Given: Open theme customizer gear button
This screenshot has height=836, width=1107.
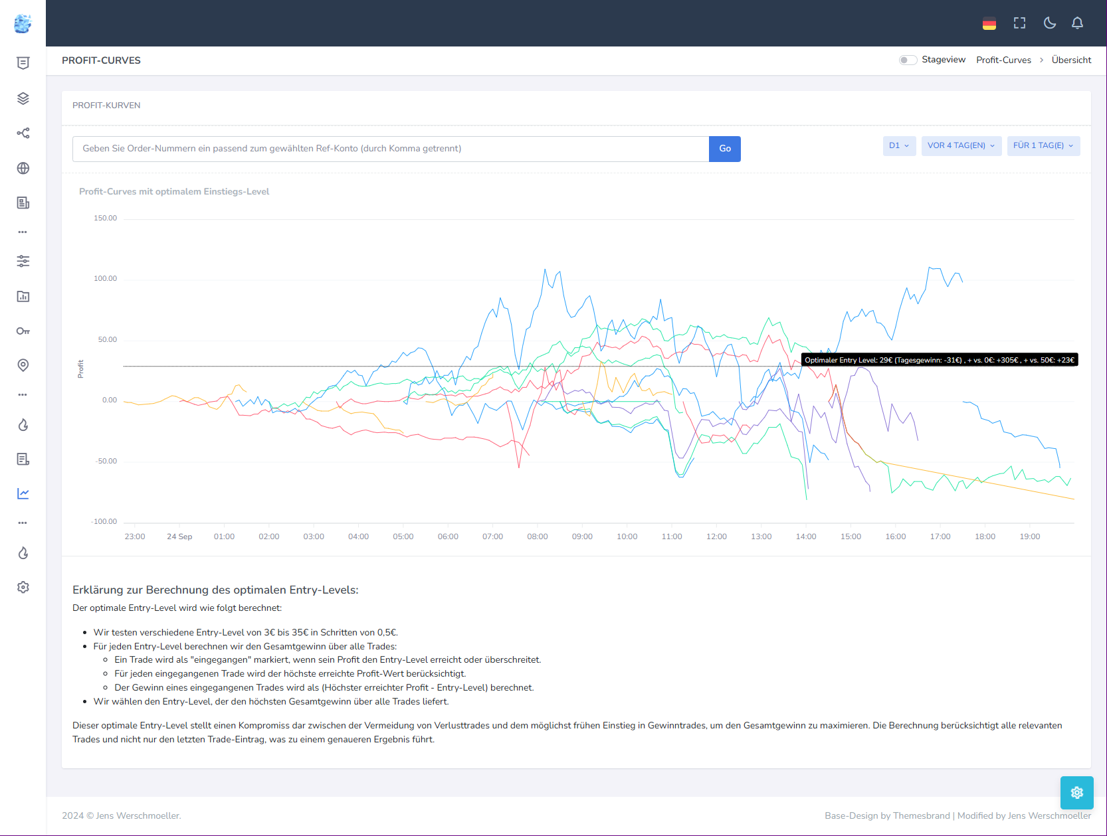Looking at the screenshot, I should coord(1077,792).
